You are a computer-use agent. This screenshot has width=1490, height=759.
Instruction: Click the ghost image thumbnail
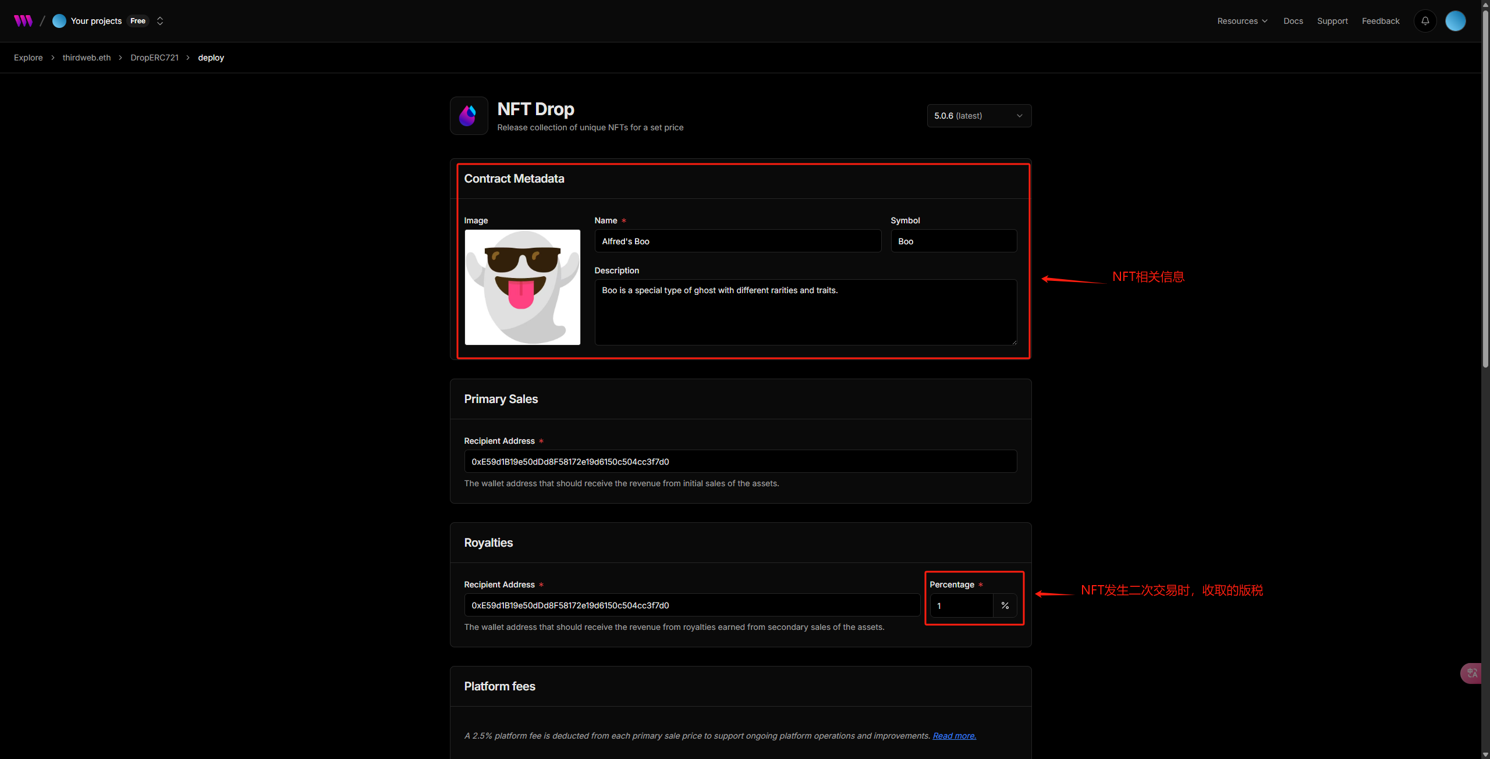coord(522,287)
